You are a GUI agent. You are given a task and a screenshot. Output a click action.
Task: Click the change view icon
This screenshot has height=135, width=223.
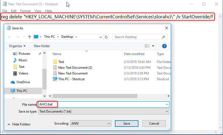coord(147,46)
